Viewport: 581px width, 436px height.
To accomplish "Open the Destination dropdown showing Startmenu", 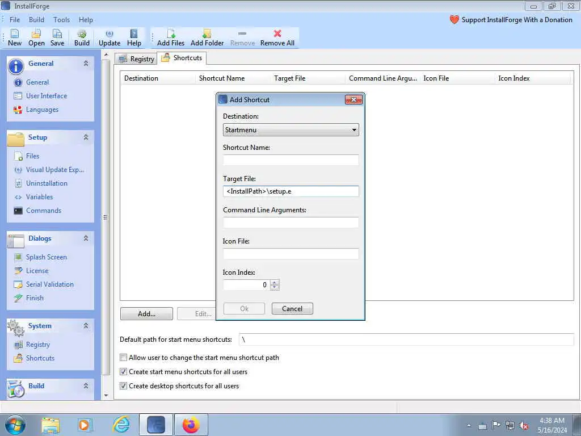I will [x=291, y=130].
